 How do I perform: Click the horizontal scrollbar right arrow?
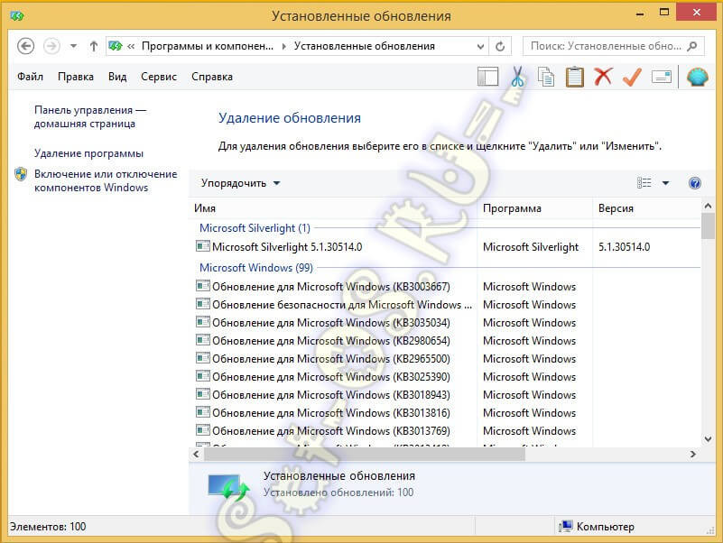tap(692, 454)
